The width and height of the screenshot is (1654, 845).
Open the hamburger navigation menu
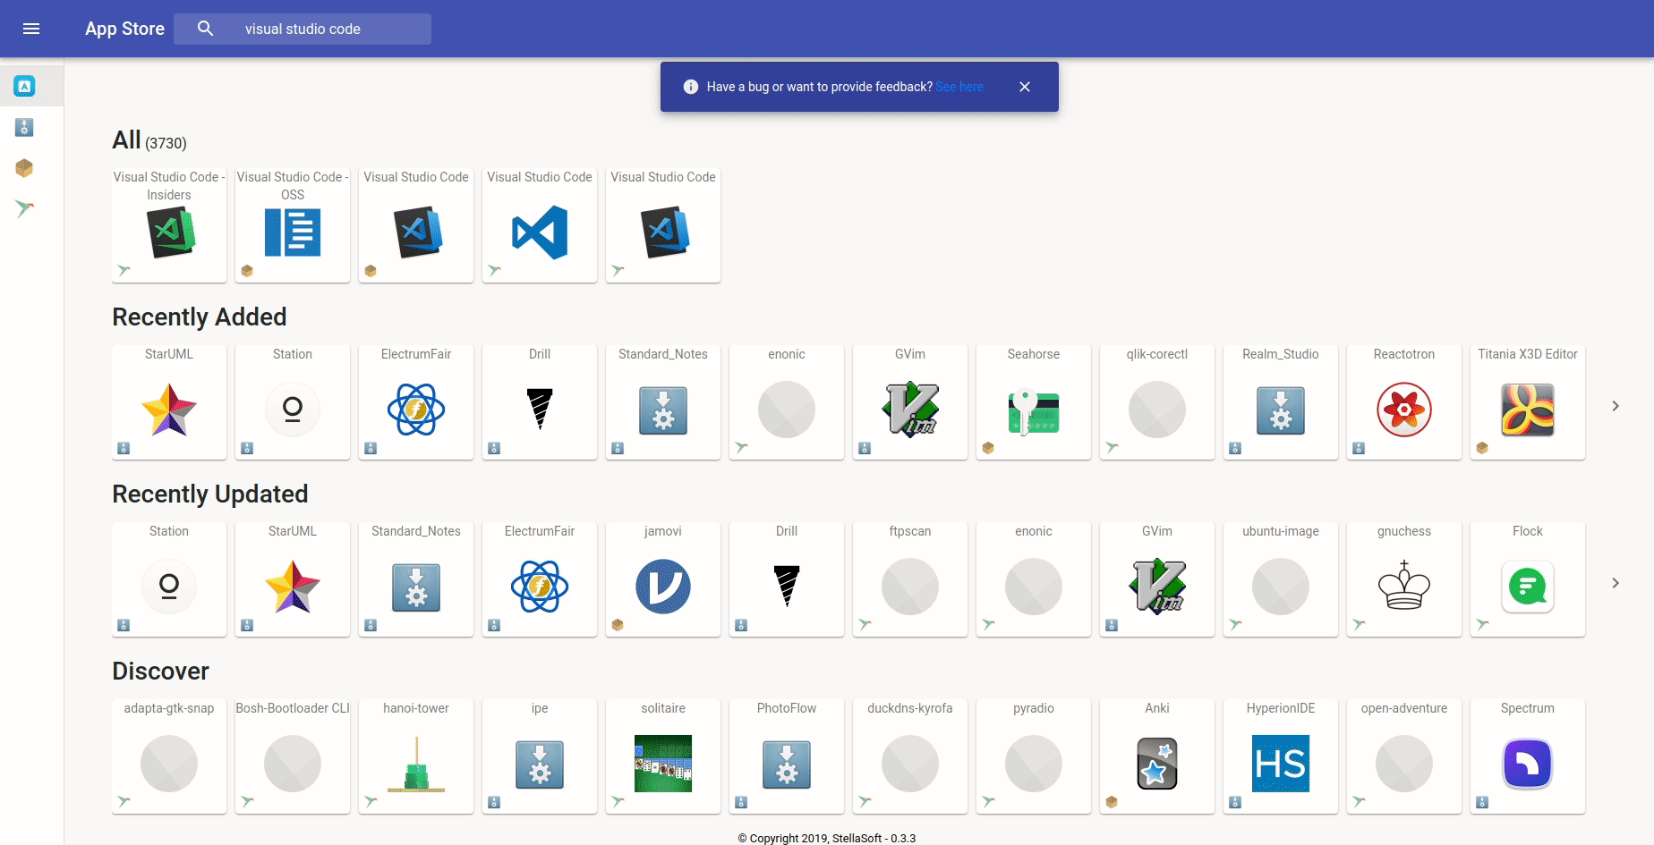click(31, 29)
